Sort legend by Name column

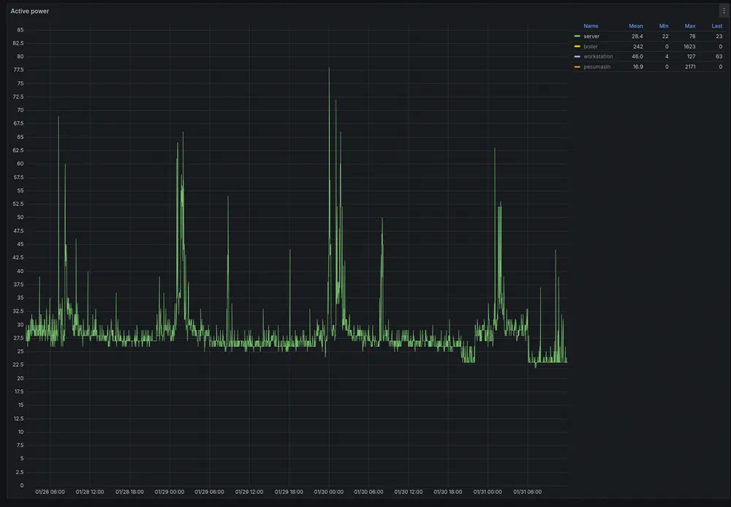591,26
